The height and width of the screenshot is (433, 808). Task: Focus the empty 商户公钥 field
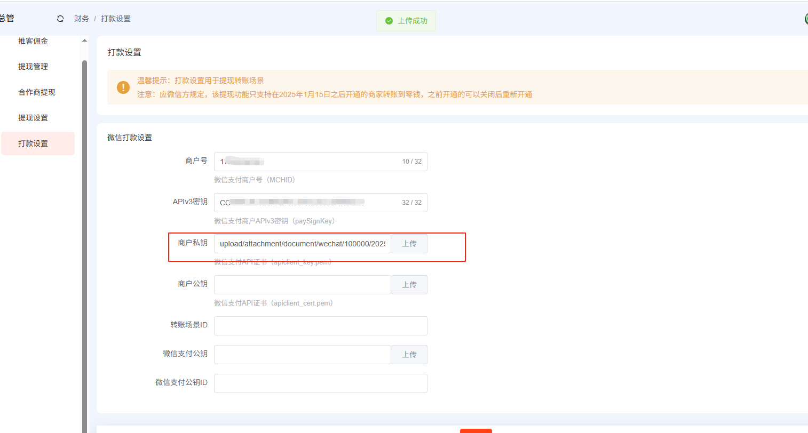point(302,285)
